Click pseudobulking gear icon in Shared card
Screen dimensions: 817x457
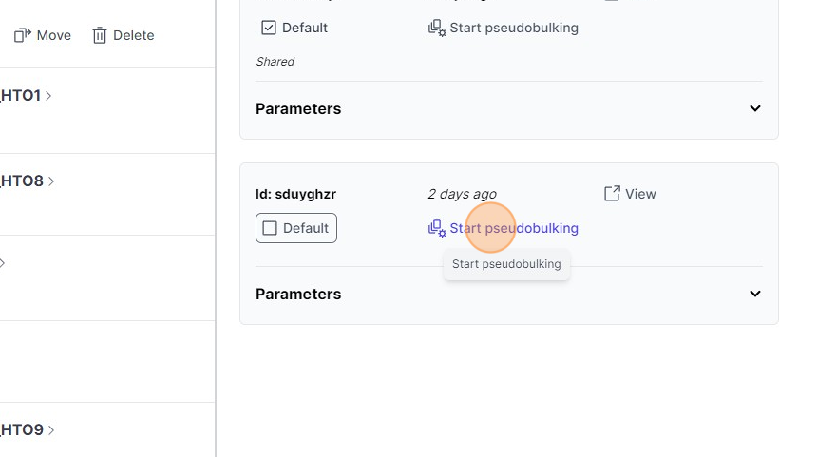coord(437,28)
